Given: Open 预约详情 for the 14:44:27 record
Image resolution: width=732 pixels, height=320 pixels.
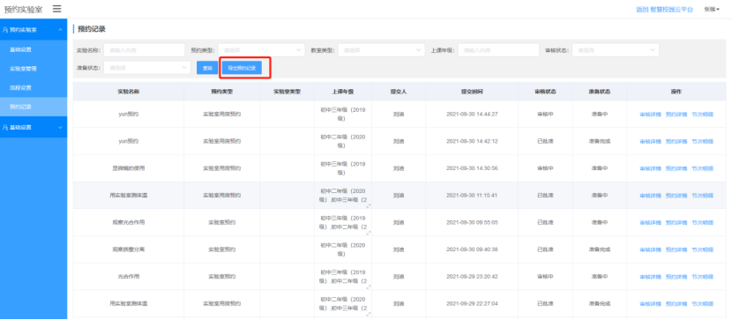Looking at the screenshot, I should (676, 114).
